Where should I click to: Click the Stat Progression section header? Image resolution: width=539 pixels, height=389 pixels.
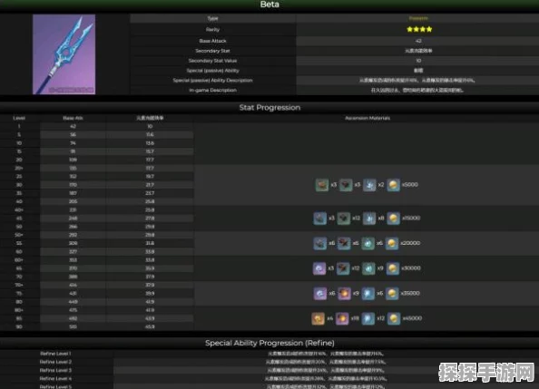point(269,108)
